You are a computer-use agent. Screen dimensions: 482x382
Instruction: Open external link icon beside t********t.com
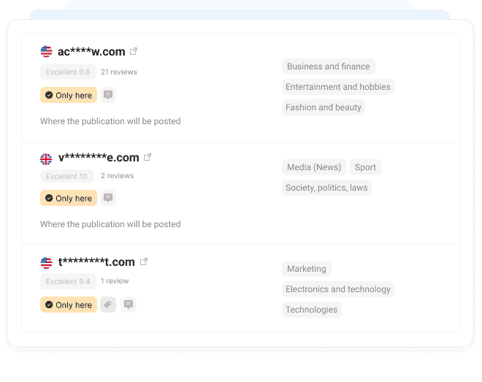pos(144,261)
